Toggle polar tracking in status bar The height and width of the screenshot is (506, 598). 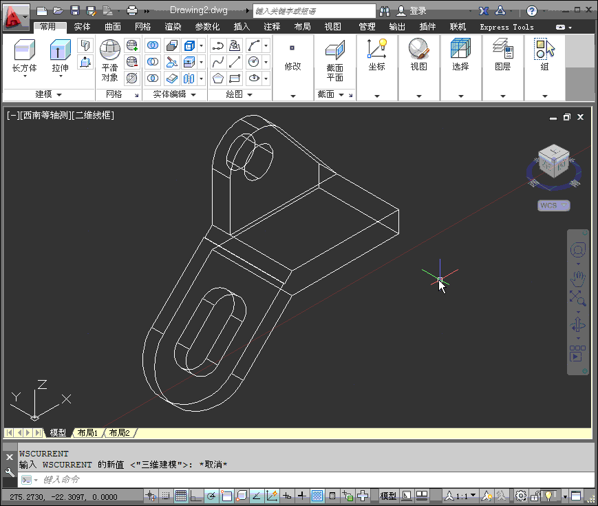click(211, 496)
